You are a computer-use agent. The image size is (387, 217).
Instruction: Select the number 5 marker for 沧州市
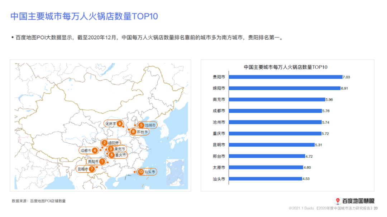coord(141,125)
